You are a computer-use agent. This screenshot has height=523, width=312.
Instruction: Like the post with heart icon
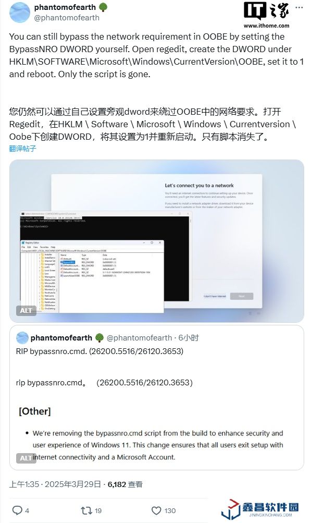tap(156, 510)
